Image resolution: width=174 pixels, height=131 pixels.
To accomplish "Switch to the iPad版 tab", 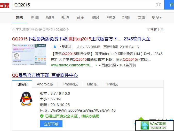I will pyautogui.click(x=112, y=84).
